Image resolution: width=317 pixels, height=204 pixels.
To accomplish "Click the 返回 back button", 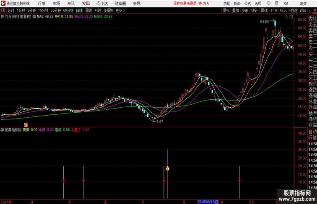I will [x=303, y=10].
